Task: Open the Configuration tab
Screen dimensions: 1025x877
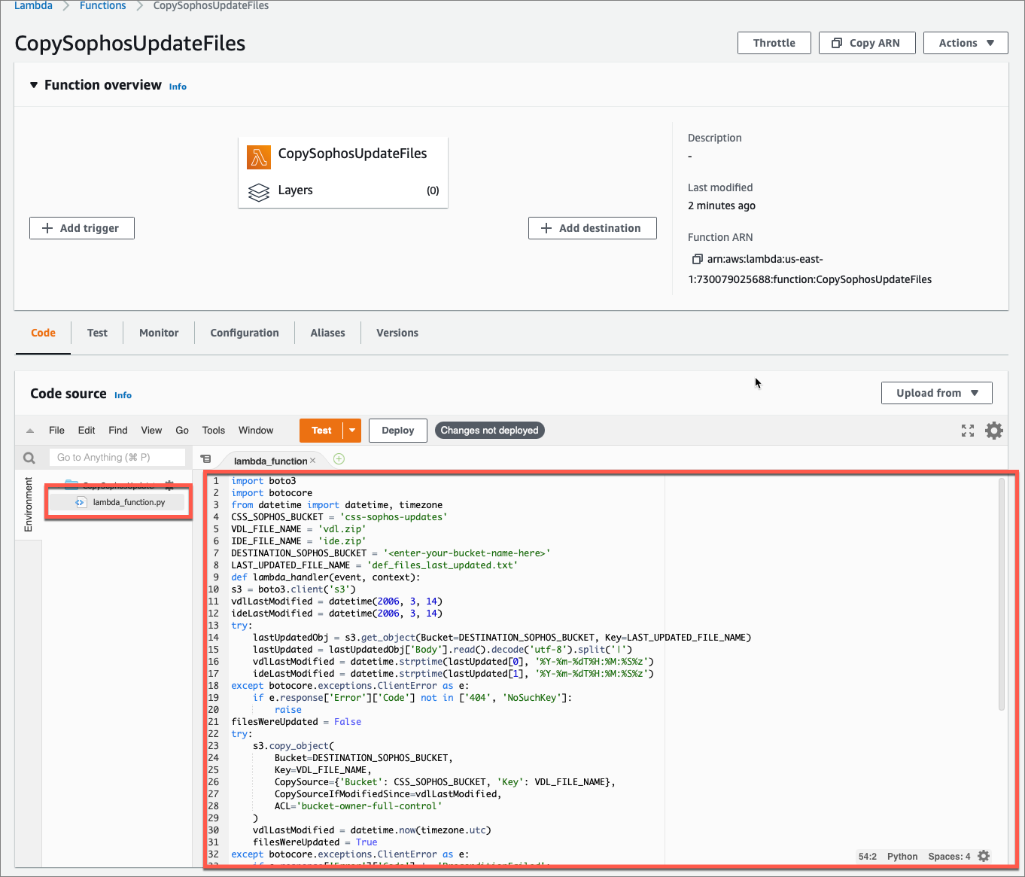Action: tap(245, 333)
